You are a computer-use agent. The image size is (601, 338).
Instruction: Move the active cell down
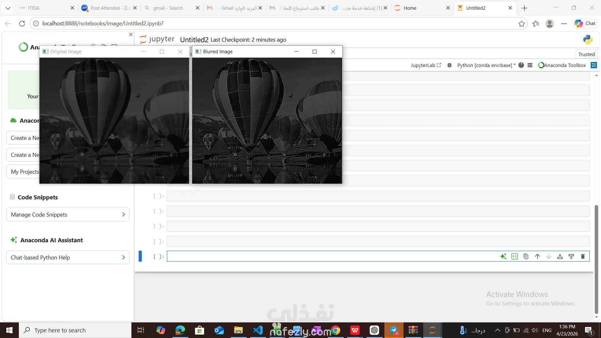[549, 257]
